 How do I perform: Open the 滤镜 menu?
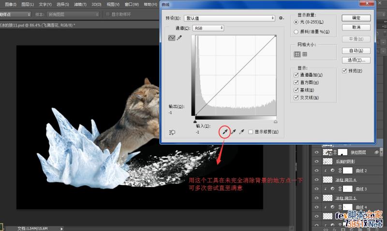click(80, 4)
